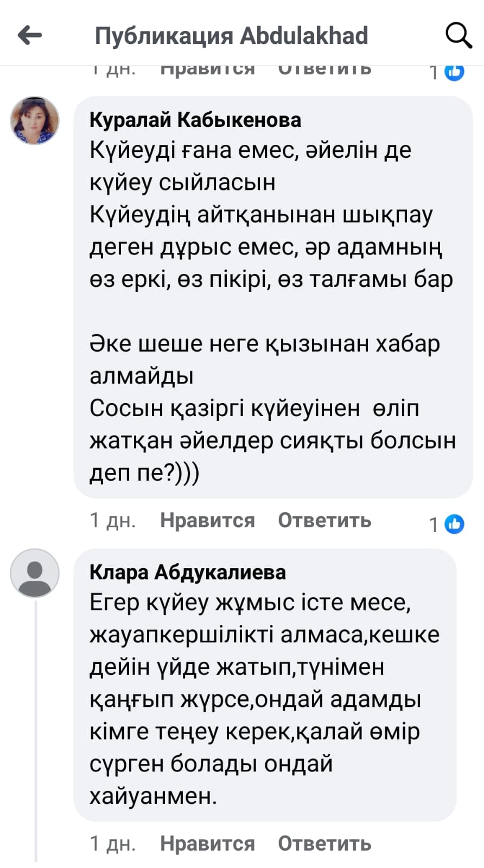Tap the "1 дн." timestamp under Куралай's comment
Viewport: 484px width, 868px height.
(112, 520)
